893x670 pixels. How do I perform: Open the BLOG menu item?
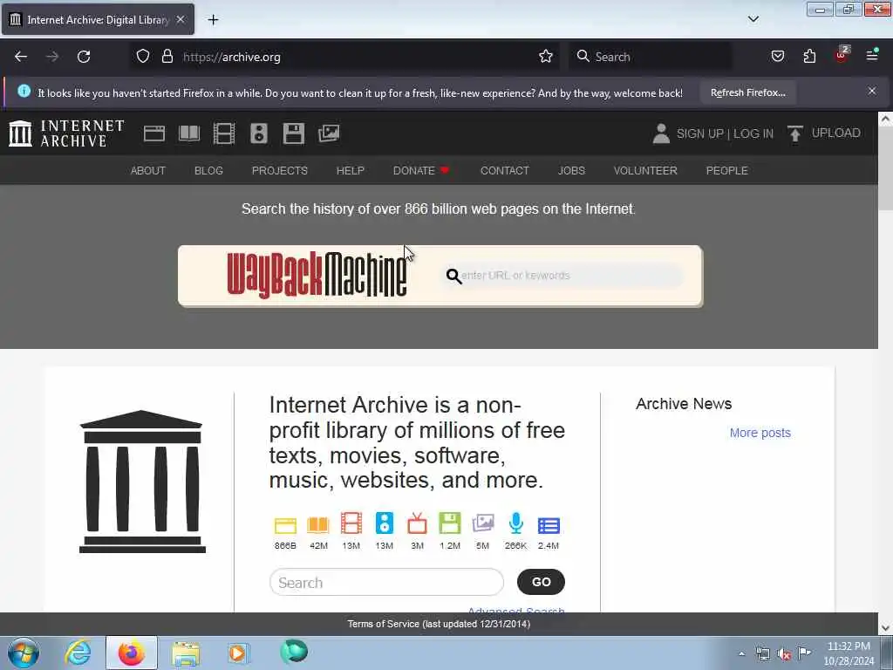point(208,170)
